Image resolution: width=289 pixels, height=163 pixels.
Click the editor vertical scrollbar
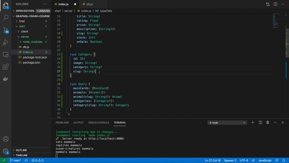(287, 43)
